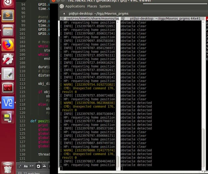Open the remote desktop computers dock icon
The width and height of the screenshot is (208, 174).
(x=8, y=117)
